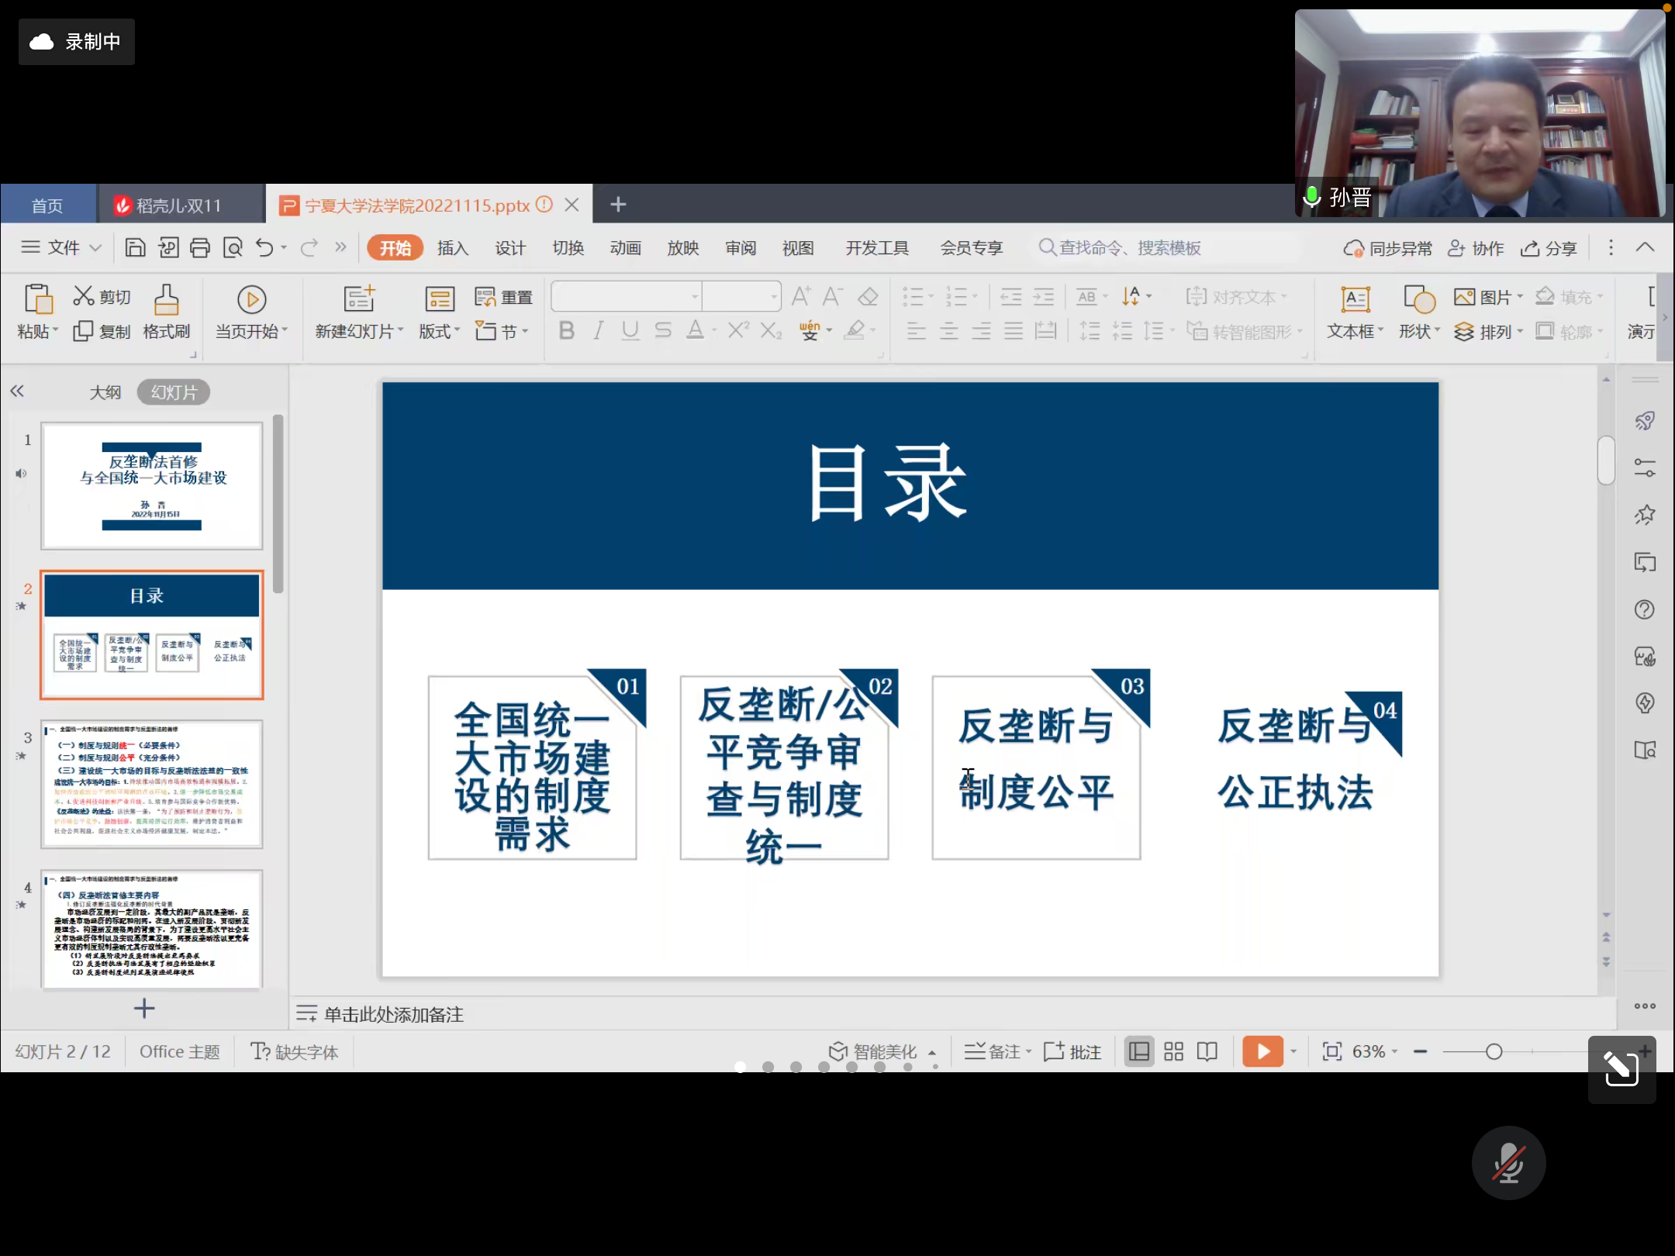
Task: Click the orange slideshow play button
Action: click(1262, 1051)
